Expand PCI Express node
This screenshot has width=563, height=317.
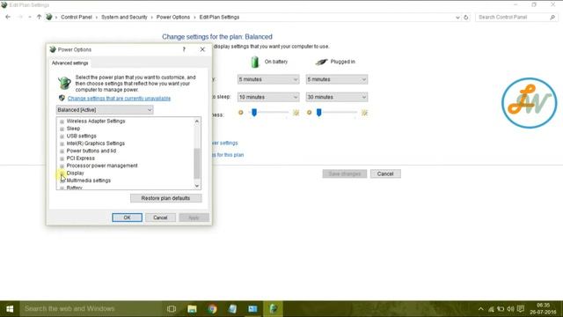pos(62,158)
